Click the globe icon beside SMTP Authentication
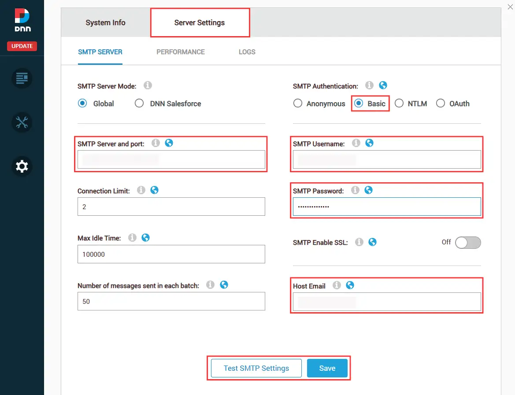This screenshot has height=395, width=515. click(382, 85)
